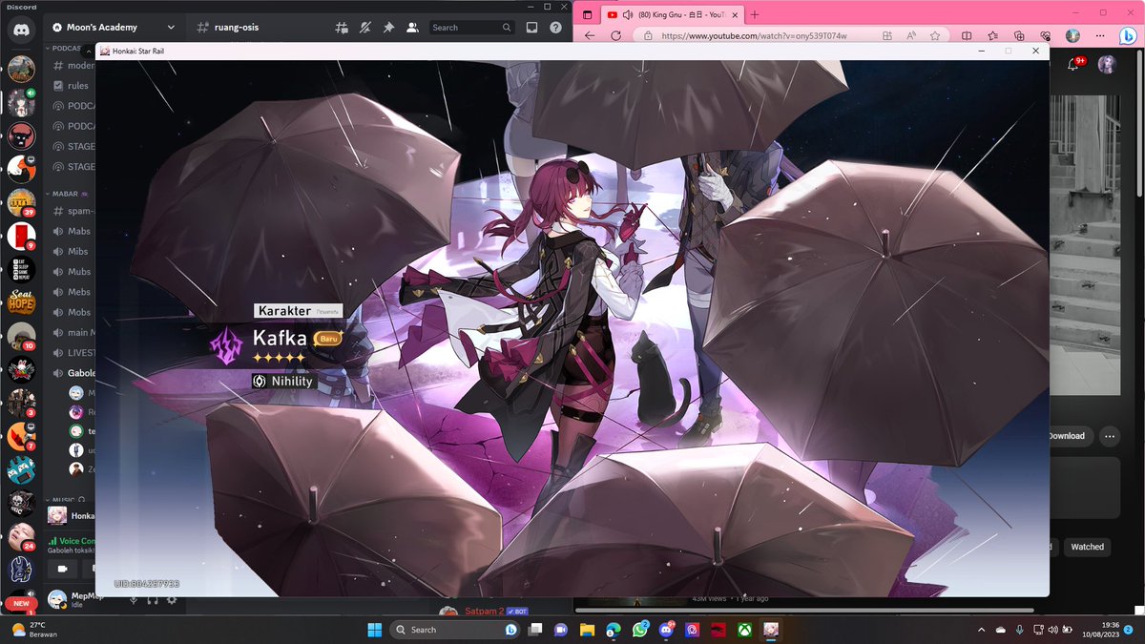Open Discord user settings gear
1145x644 pixels.
(172, 599)
